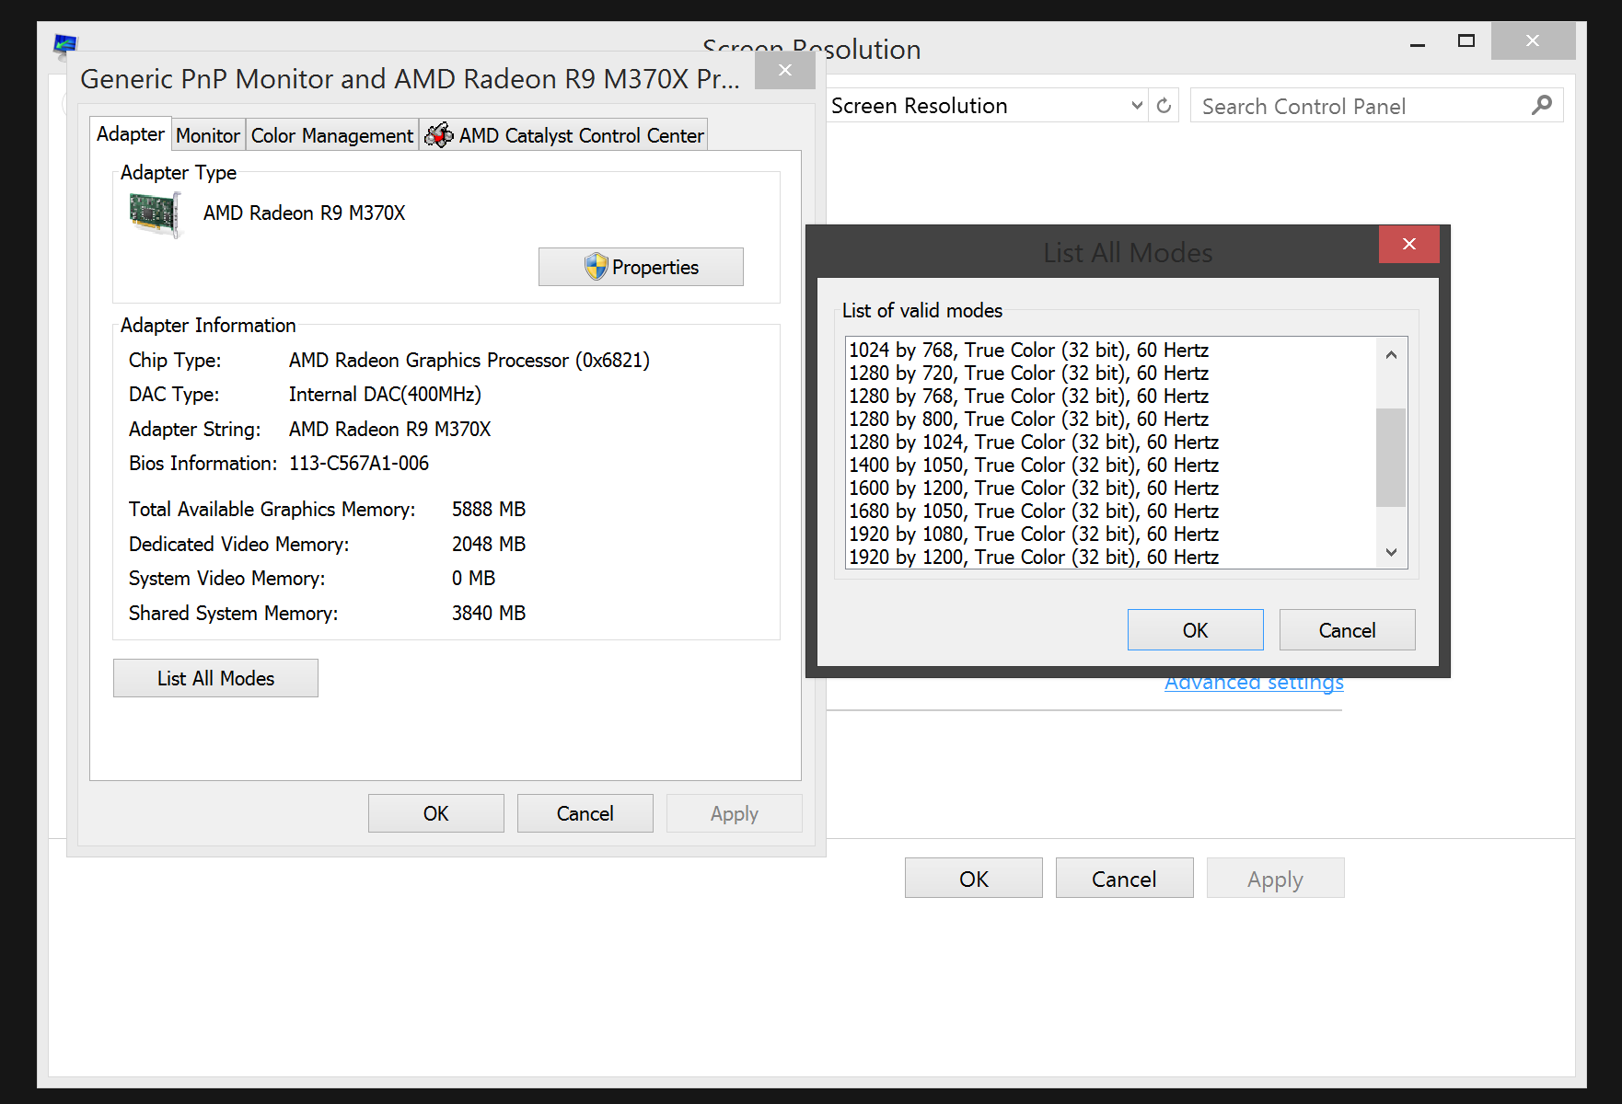Click the DAC Type value Internal DAC(400MHz)
Image resolution: width=1622 pixels, height=1104 pixels.
385,395
